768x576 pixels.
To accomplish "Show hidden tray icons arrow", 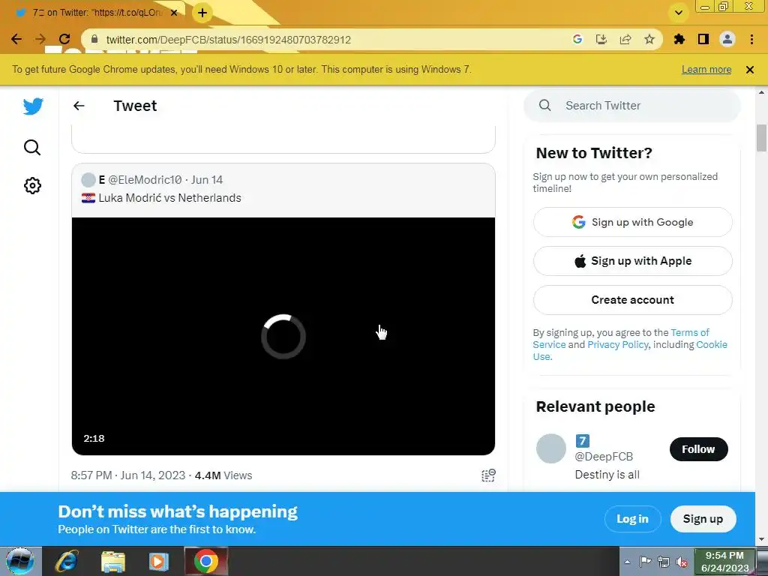I will click(627, 562).
